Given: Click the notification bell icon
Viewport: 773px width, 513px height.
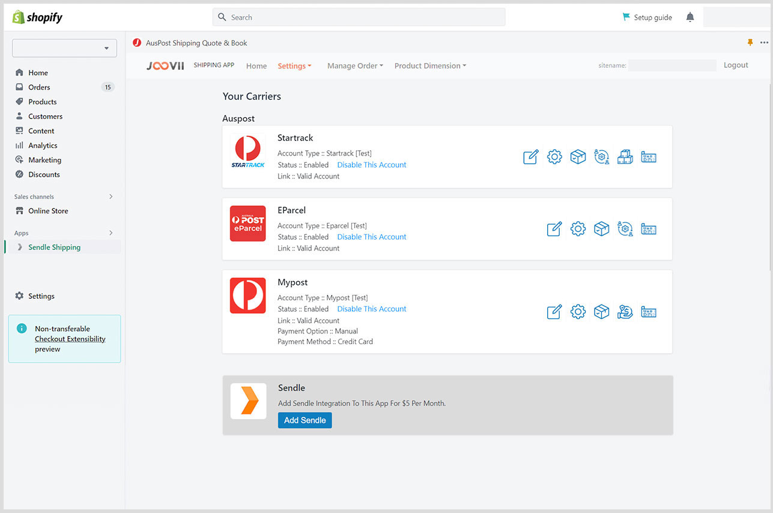Looking at the screenshot, I should pyautogui.click(x=690, y=17).
